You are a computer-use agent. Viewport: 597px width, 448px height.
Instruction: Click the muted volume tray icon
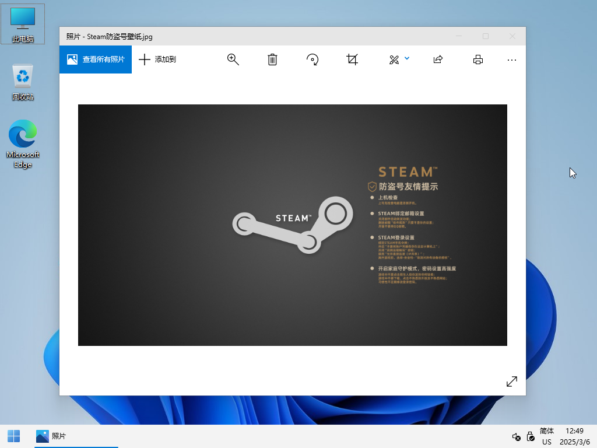(x=516, y=437)
